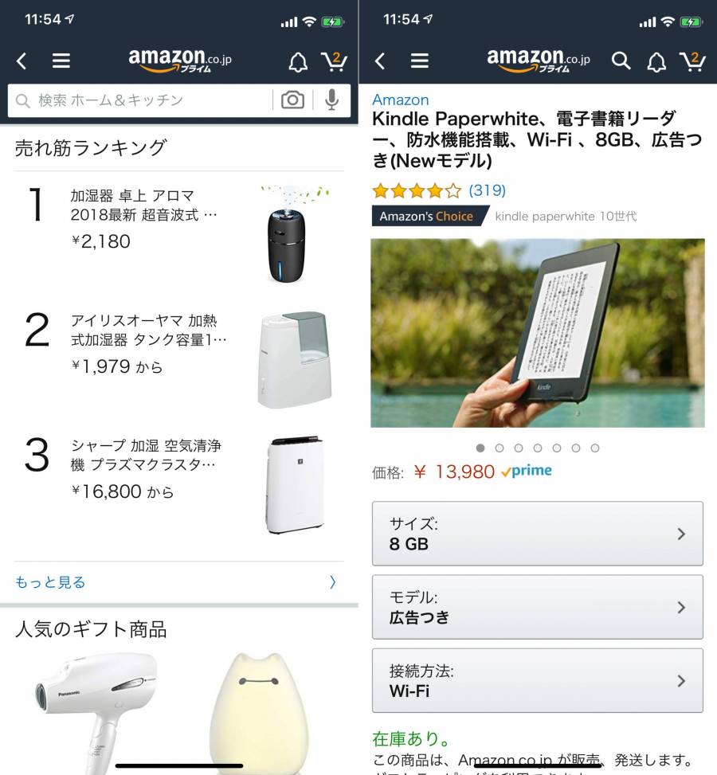717x775 pixels.
Task: Open the 接続方法 Wi-Fi selector
Action: 538,680
